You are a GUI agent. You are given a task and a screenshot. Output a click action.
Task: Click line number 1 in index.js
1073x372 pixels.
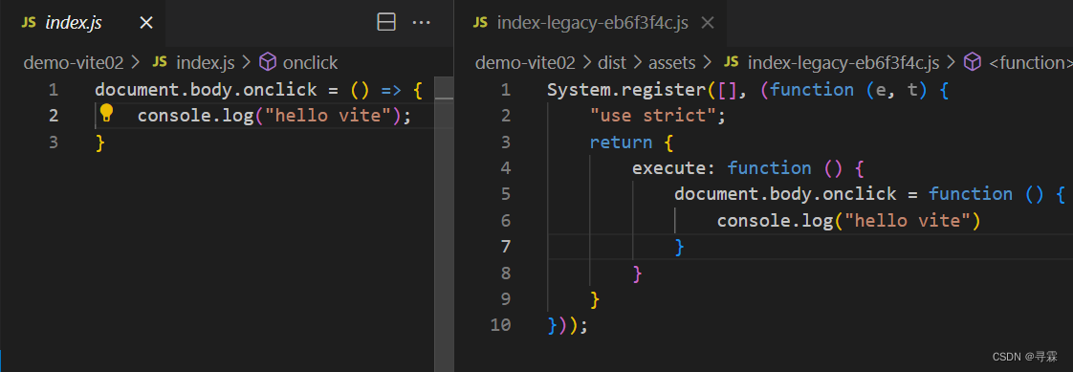click(x=54, y=90)
